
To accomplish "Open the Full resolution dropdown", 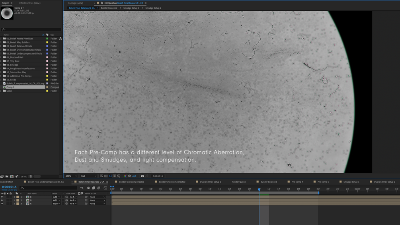I will (88, 176).
